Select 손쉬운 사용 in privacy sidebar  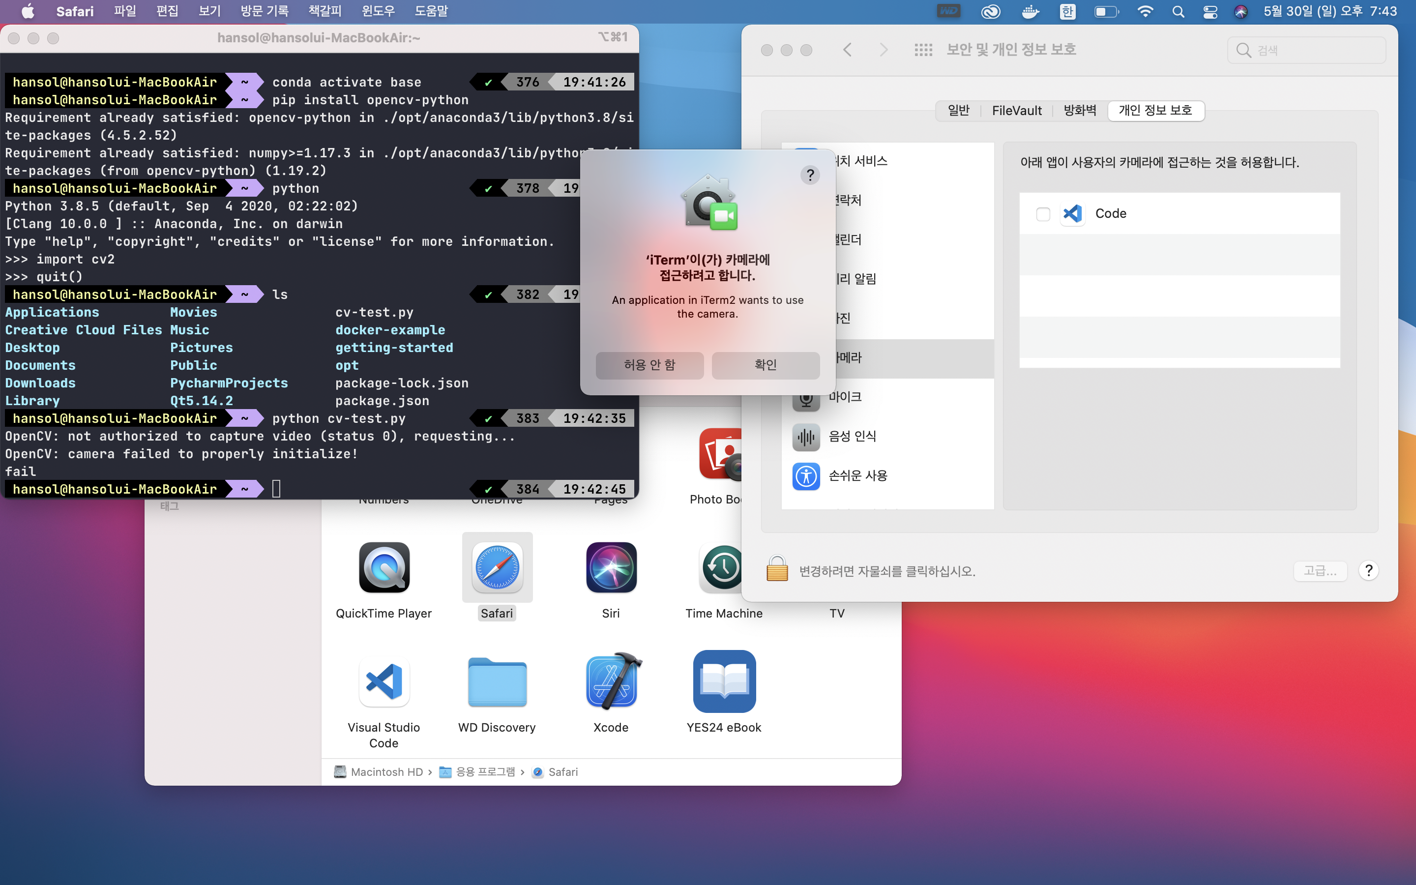[887, 475]
